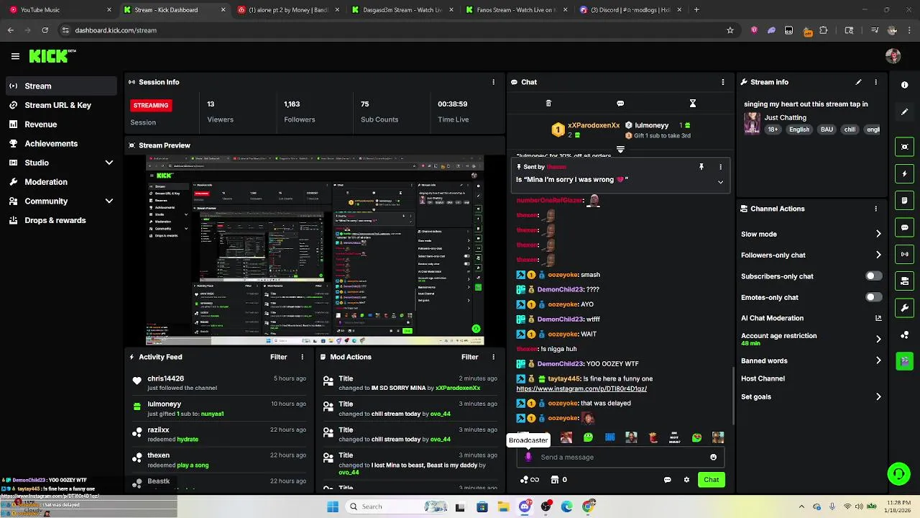920x518 pixels.
Task: Click the trash icon to clear chat
Action: [548, 104]
